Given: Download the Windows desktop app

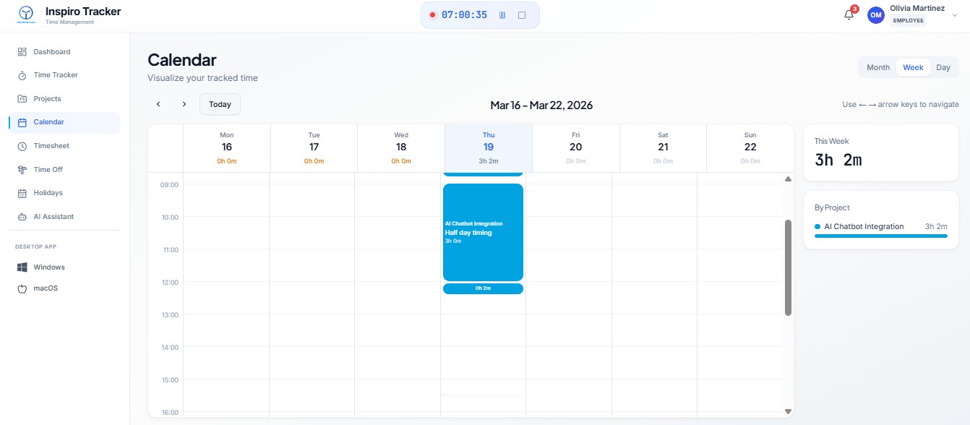Looking at the screenshot, I should [49, 267].
